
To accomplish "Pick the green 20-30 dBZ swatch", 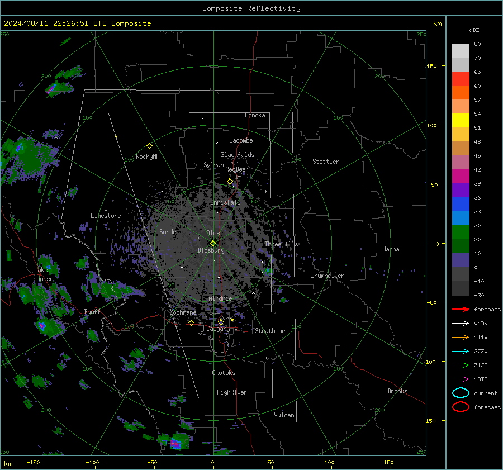I will tap(461, 232).
